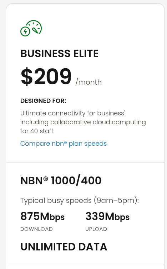Screen dimensions: 167x269
Task: Click the $209 price figure
Action: (x=46, y=76)
